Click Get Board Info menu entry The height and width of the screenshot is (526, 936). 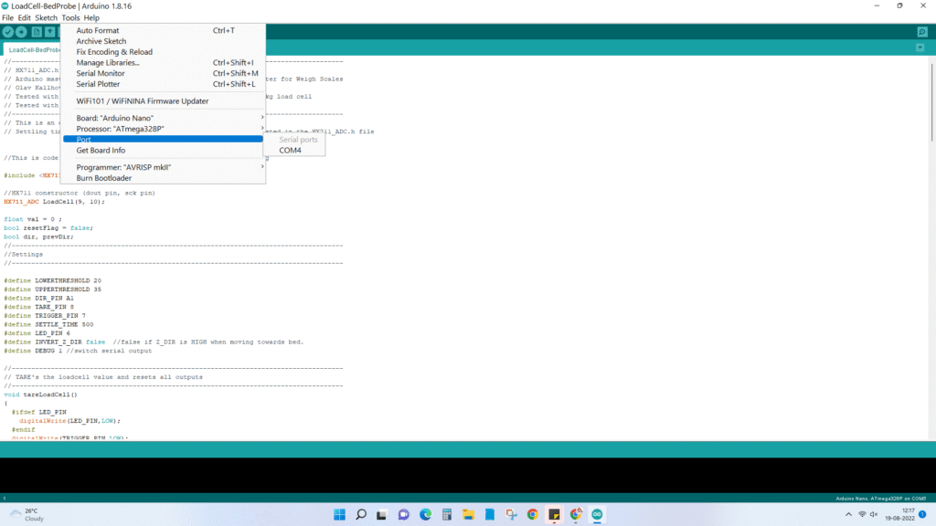click(101, 150)
